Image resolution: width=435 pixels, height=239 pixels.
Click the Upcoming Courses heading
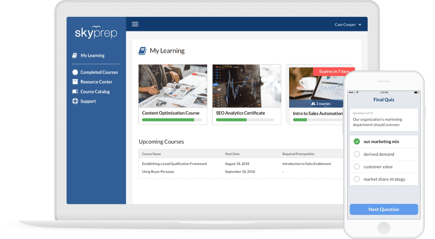161,142
